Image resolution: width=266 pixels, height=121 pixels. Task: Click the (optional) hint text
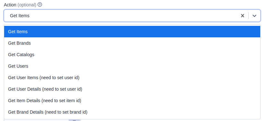(27, 5)
